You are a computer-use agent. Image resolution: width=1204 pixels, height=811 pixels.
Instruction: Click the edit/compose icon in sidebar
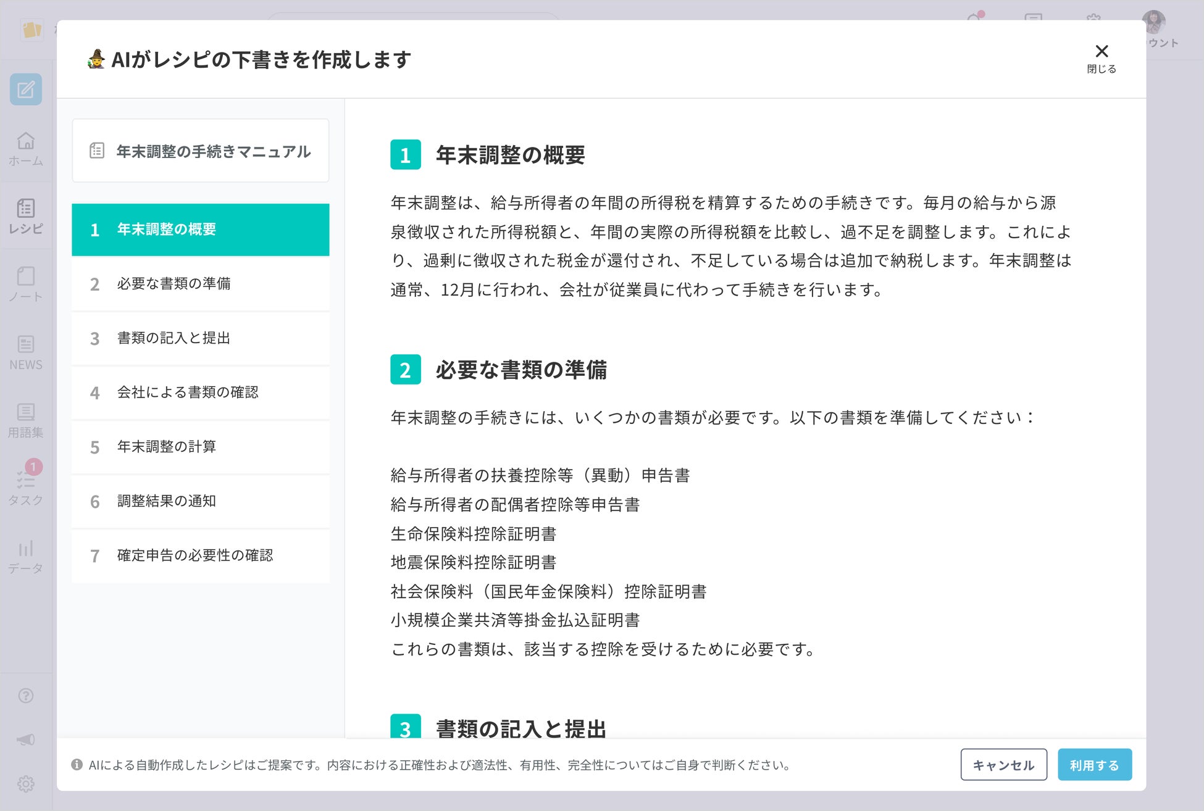(26, 90)
